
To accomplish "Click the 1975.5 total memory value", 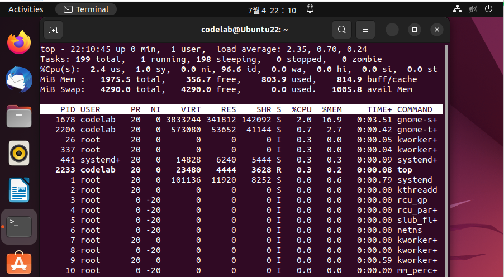I will [116, 79].
